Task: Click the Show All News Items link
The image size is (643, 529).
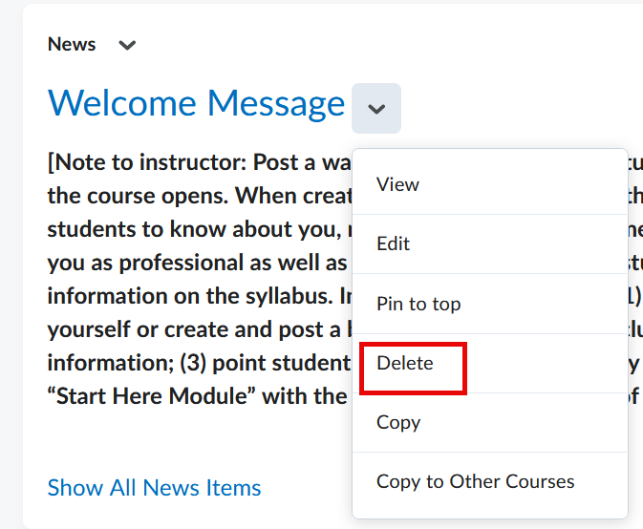Action: click(x=154, y=488)
